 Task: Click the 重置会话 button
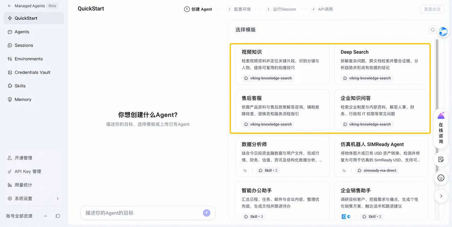pyautogui.click(x=432, y=9)
